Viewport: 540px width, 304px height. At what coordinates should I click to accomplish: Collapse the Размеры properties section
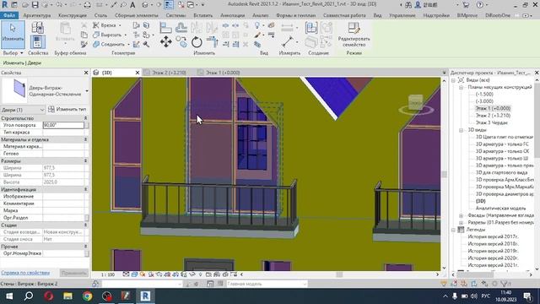tap(85, 161)
